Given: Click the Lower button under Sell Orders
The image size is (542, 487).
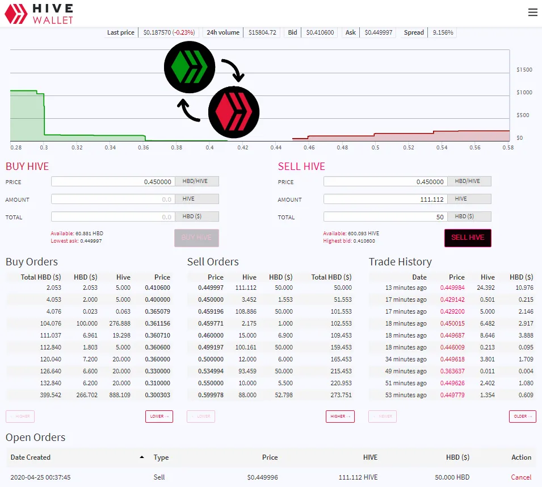Looking at the screenshot, I should [x=201, y=417].
